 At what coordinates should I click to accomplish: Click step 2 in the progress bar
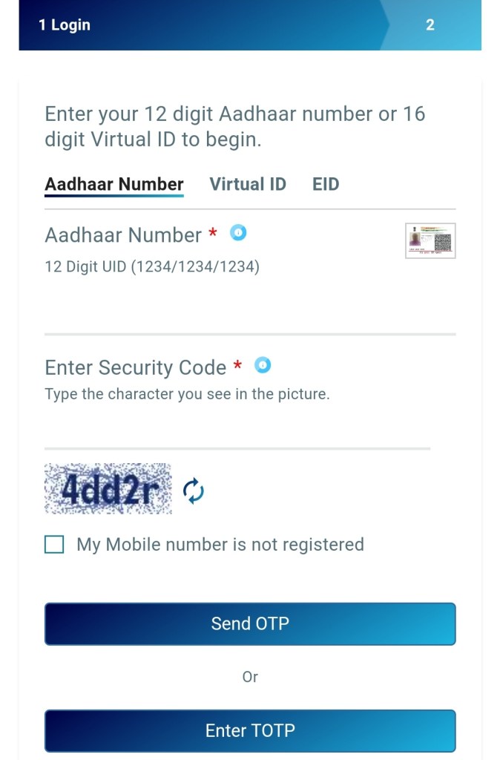click(x=430, y=25)
